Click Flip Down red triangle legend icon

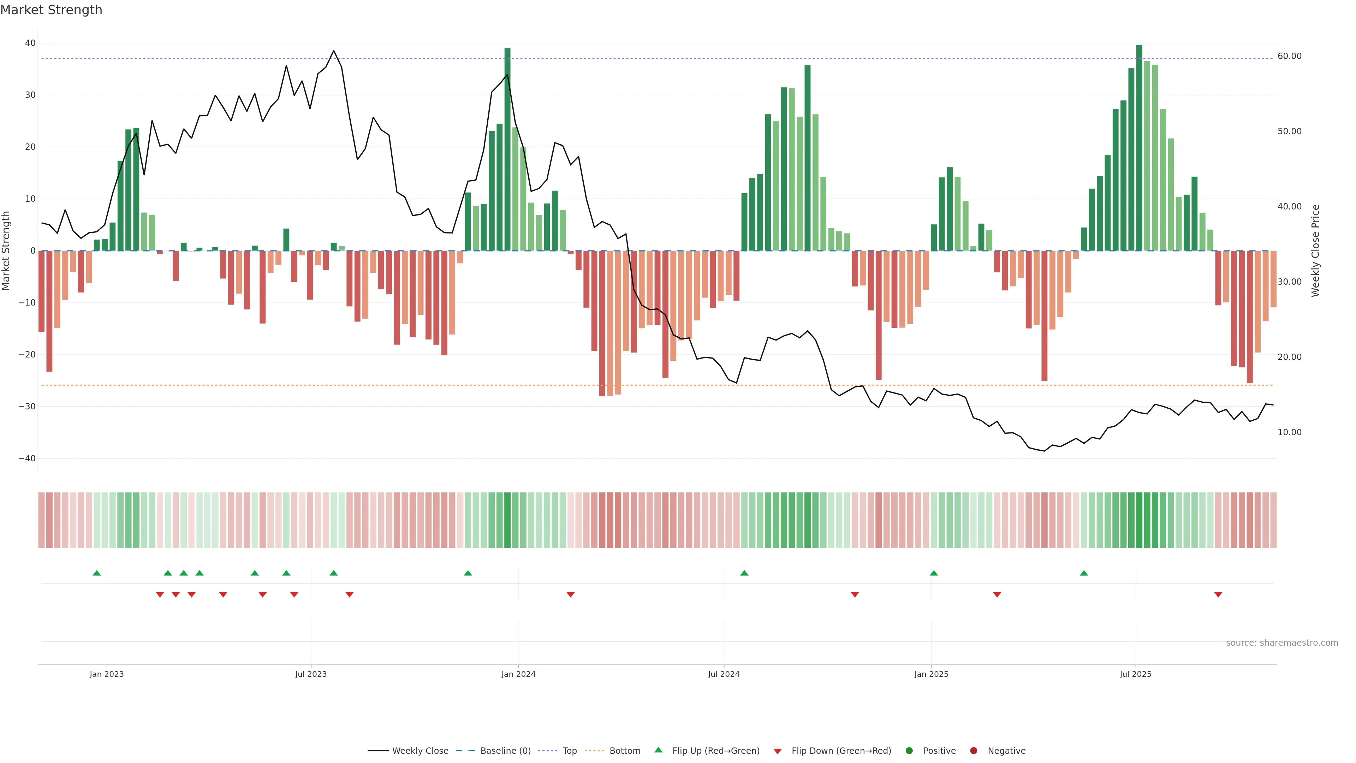click(x=778, y=751)
